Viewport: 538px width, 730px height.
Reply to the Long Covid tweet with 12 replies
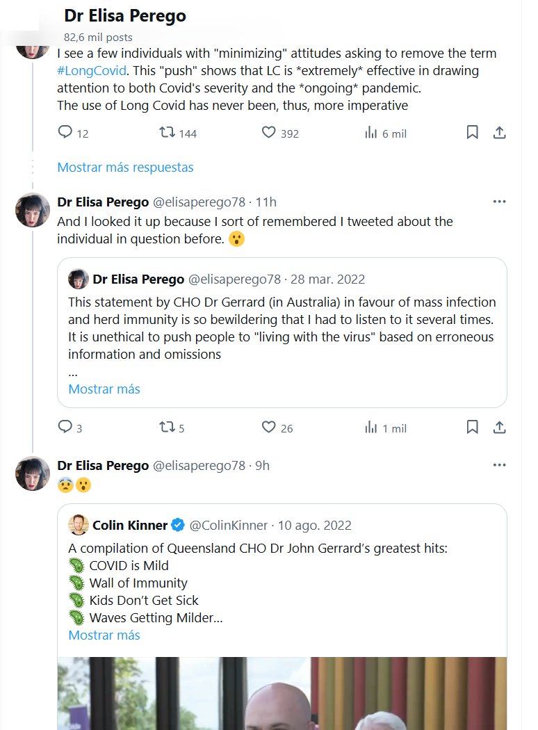pyautogui.click(x=65, y=132)
